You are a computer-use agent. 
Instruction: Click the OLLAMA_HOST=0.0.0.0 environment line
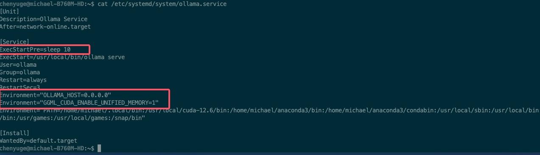(56, 95)
